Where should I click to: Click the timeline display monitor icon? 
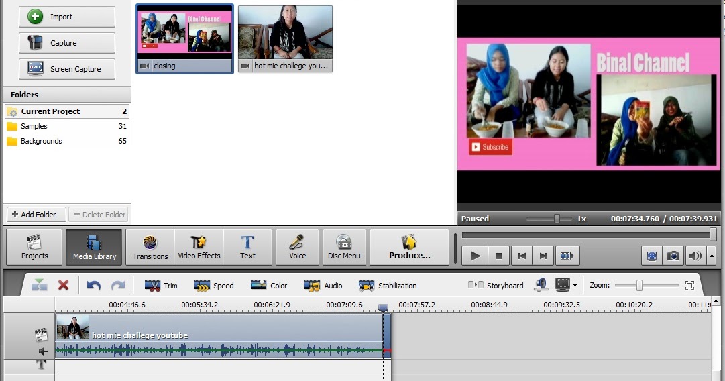point(562,285)
